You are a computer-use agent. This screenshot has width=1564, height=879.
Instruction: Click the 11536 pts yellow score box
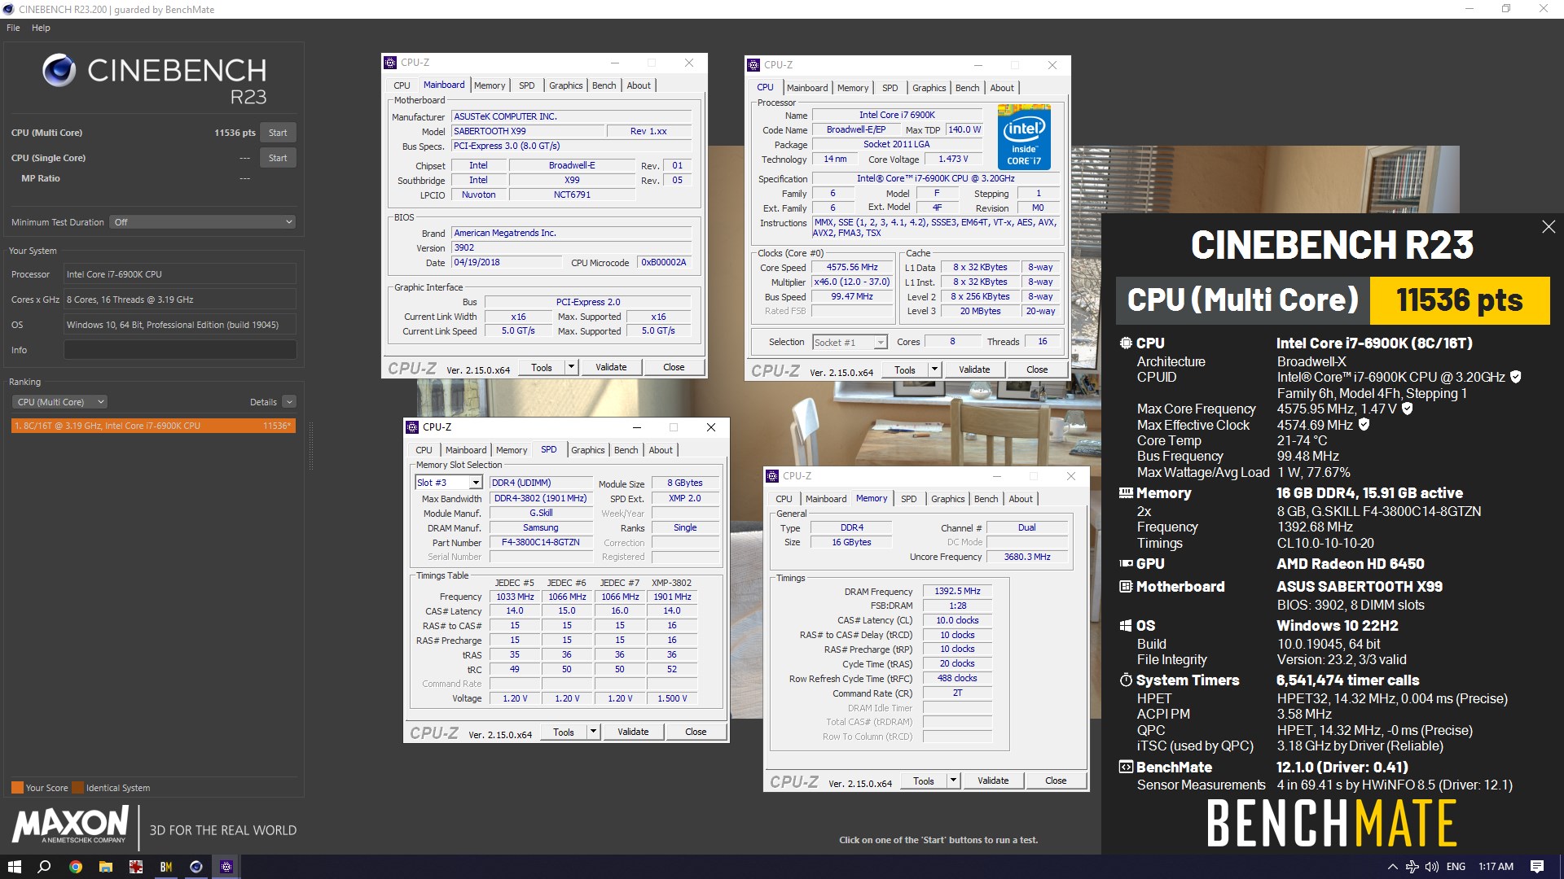(1460, 300)
